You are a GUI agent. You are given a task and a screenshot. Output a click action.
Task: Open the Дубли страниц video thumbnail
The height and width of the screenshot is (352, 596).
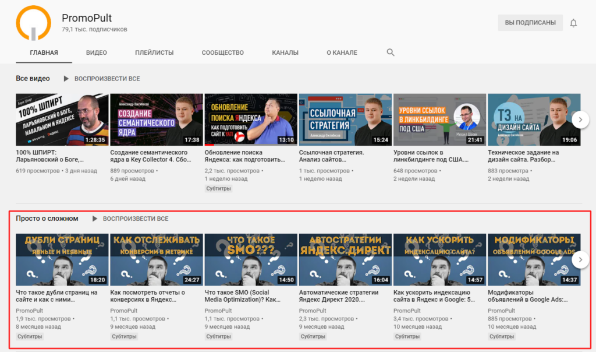click(62, 259)
